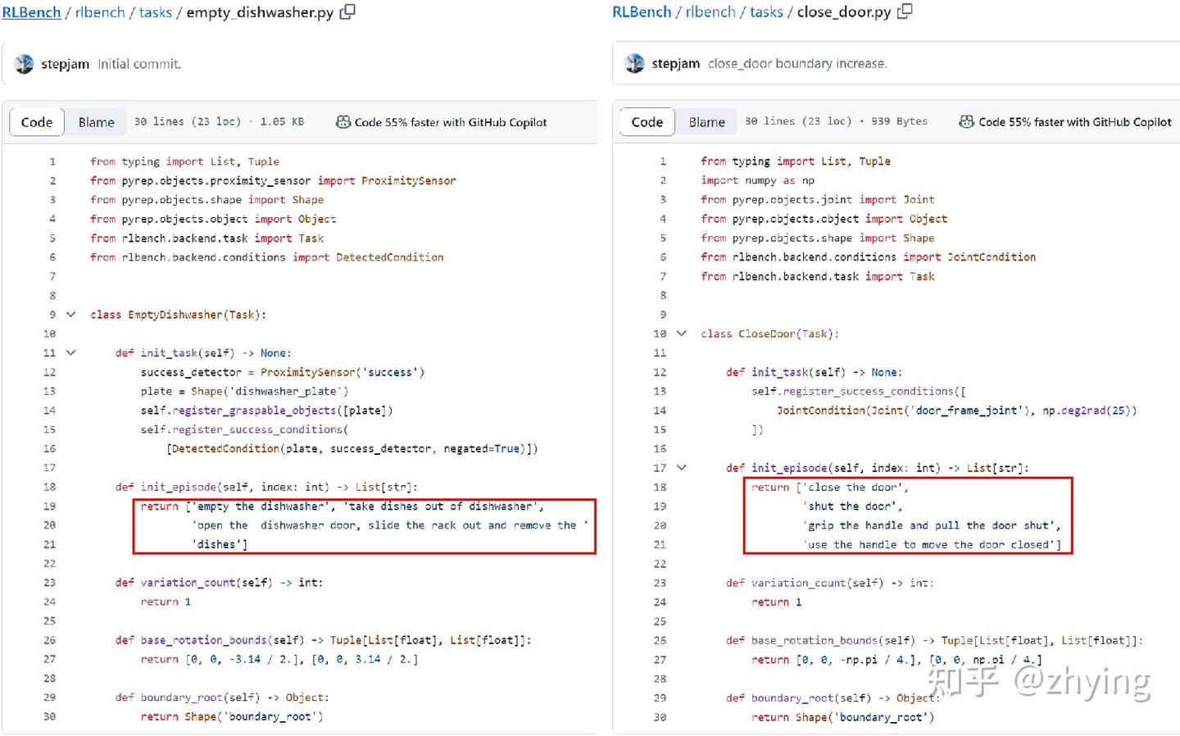Image resolution: width=1180 pixels, height=736 pixels.
Task: Open the RLBench repository link
Action: (x=31, y=12)
